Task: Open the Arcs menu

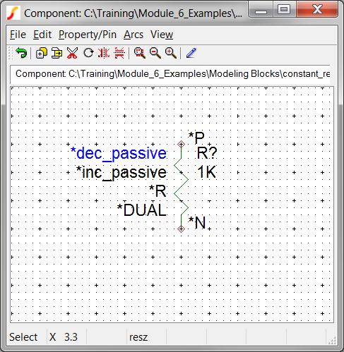Action: point(134,35)
